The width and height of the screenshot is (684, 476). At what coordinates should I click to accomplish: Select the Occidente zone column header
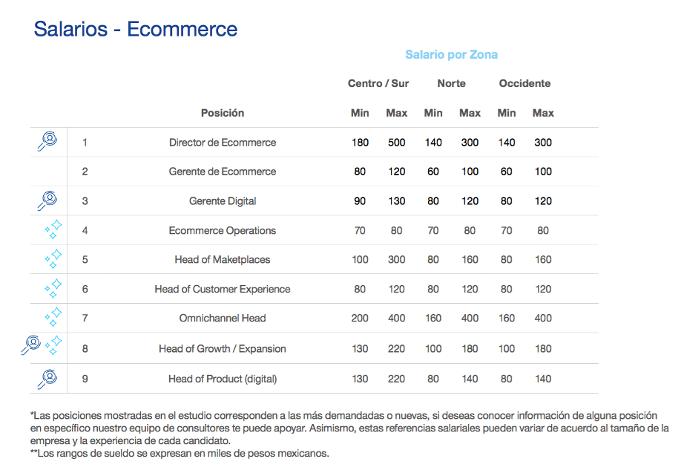[524, 83]
